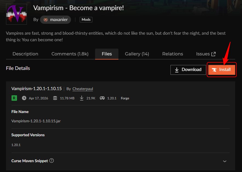The image size is (242, 172).
Task: Click the green R release badge
Action: click(14, 98)
